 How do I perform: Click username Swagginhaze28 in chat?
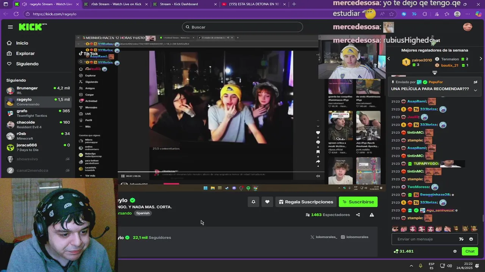tap(435, 195)
